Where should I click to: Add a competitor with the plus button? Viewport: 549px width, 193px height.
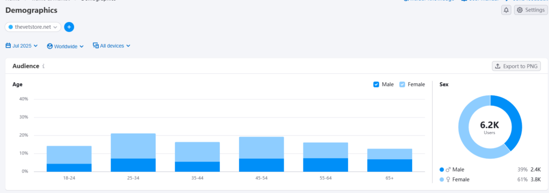[x=69, y=27]
